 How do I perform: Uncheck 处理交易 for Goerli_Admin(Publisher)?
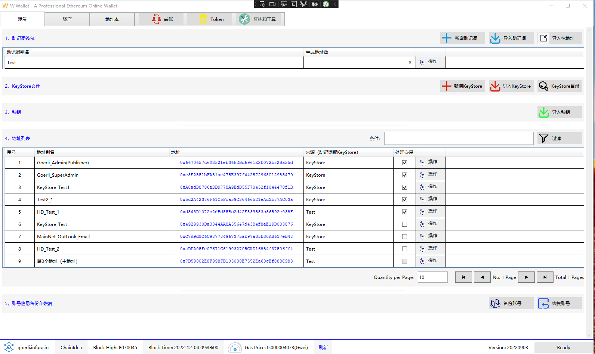(x=404, y=162)
